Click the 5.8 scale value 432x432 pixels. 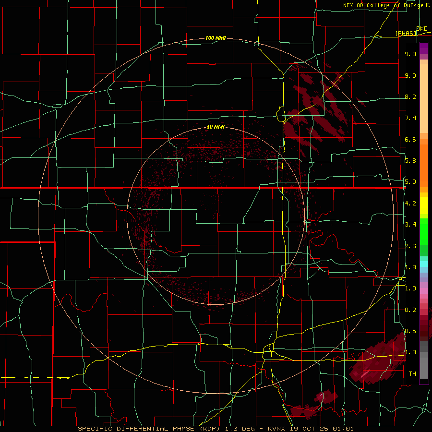(x=410, y=161)
